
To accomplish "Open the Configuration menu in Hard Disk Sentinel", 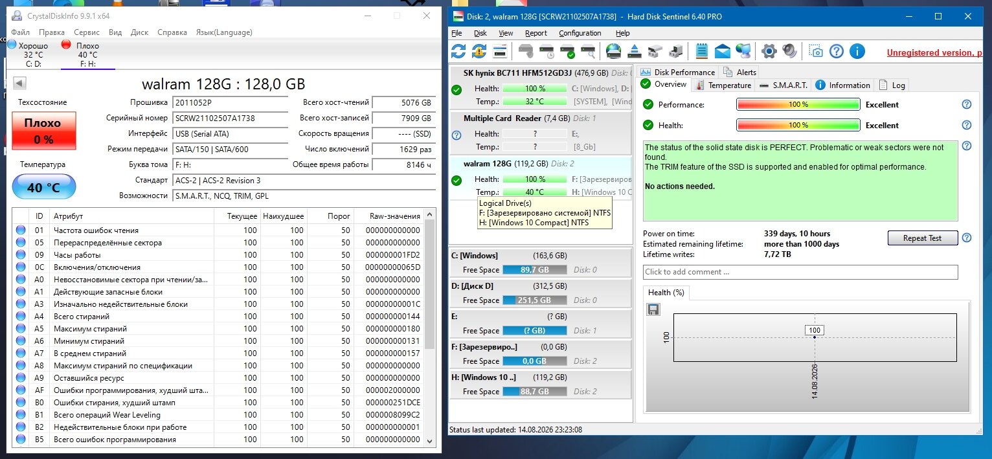I will 580,33.
